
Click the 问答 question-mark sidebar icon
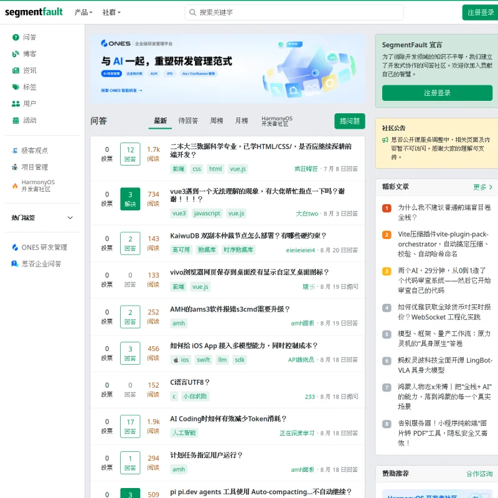coord(16,37)
